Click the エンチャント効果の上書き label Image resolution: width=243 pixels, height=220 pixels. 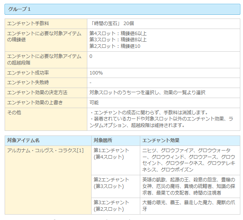(x=35, y=102)
